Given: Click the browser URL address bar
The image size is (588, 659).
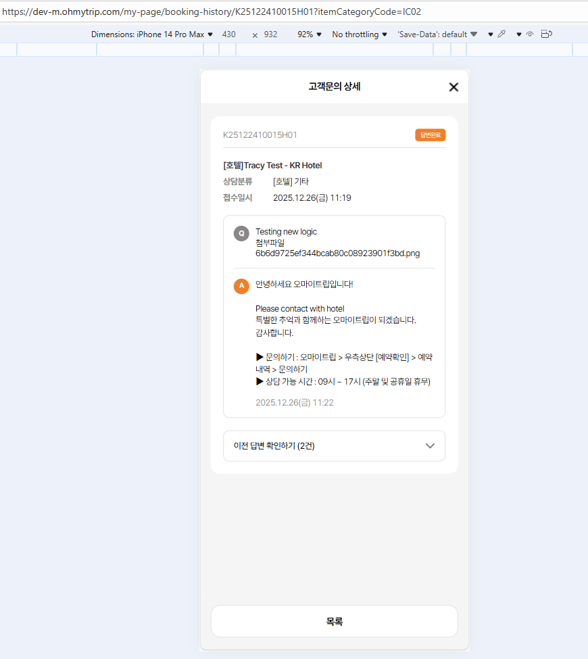Looking at the screenshot, I should (x=294, y=11).
